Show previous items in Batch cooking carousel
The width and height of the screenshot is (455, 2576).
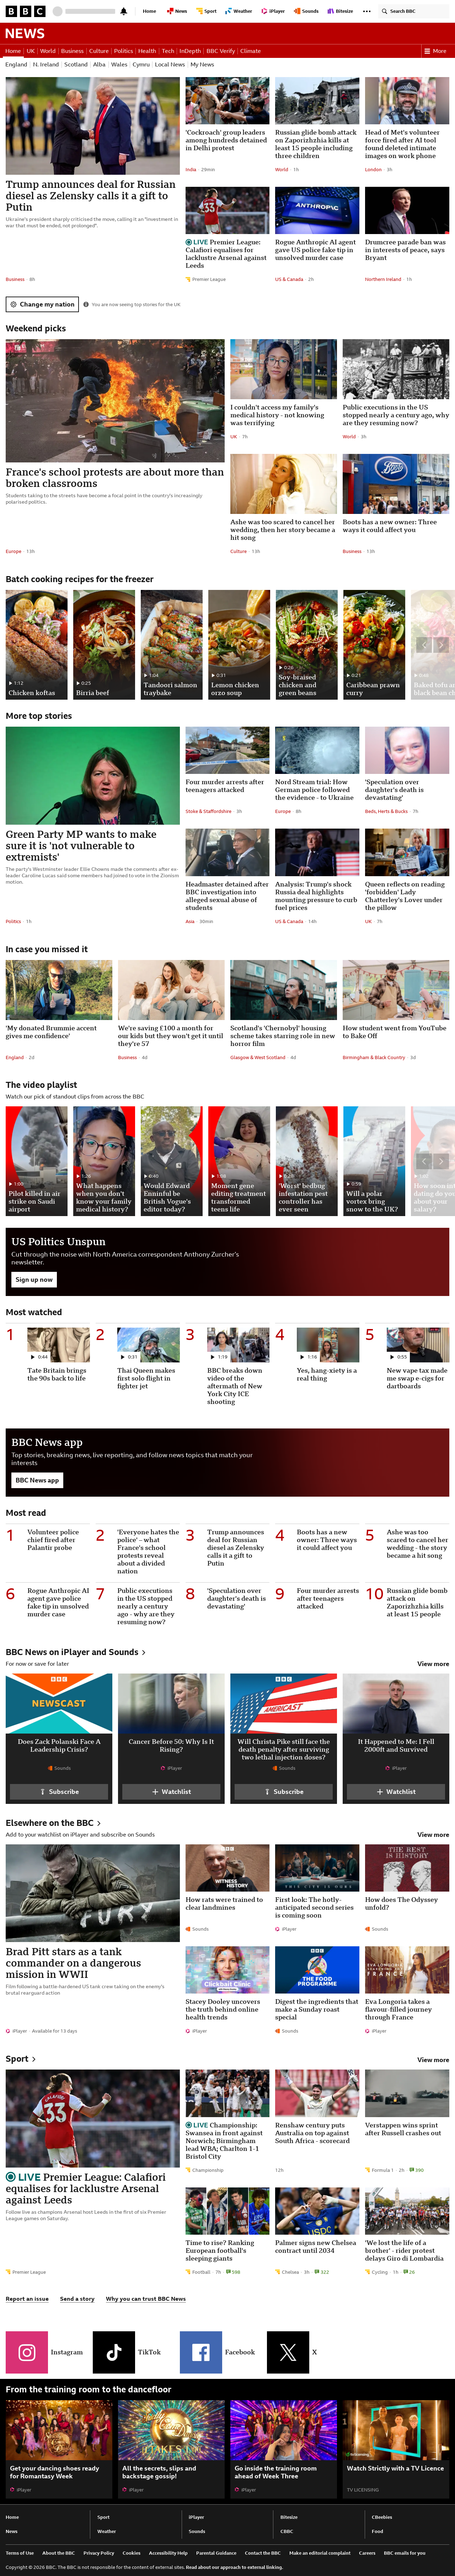point(424,645)
